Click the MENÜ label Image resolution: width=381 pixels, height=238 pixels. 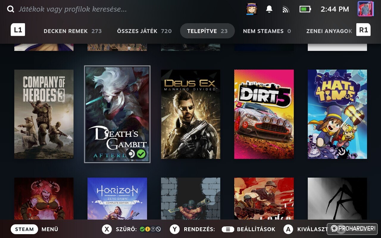coord(50,229)
